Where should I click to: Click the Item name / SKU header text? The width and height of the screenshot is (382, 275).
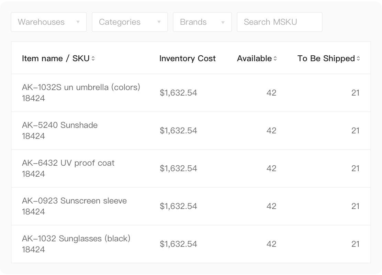[x=55, y=58]
